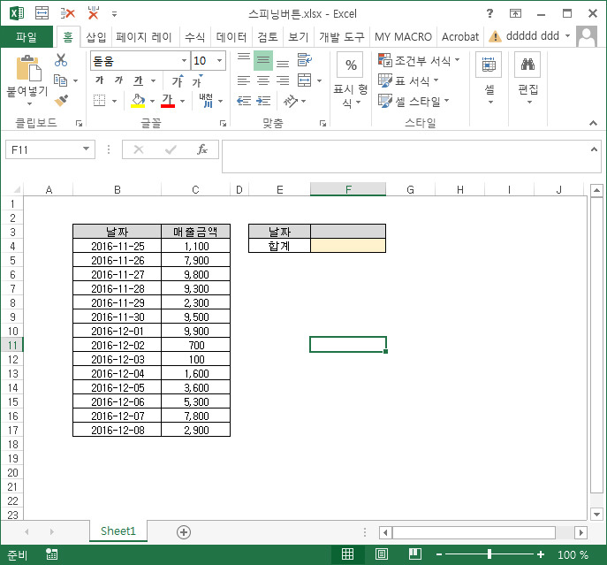Switch to Page Break Preview icon
607x565 pixels.
click(415, 554)
